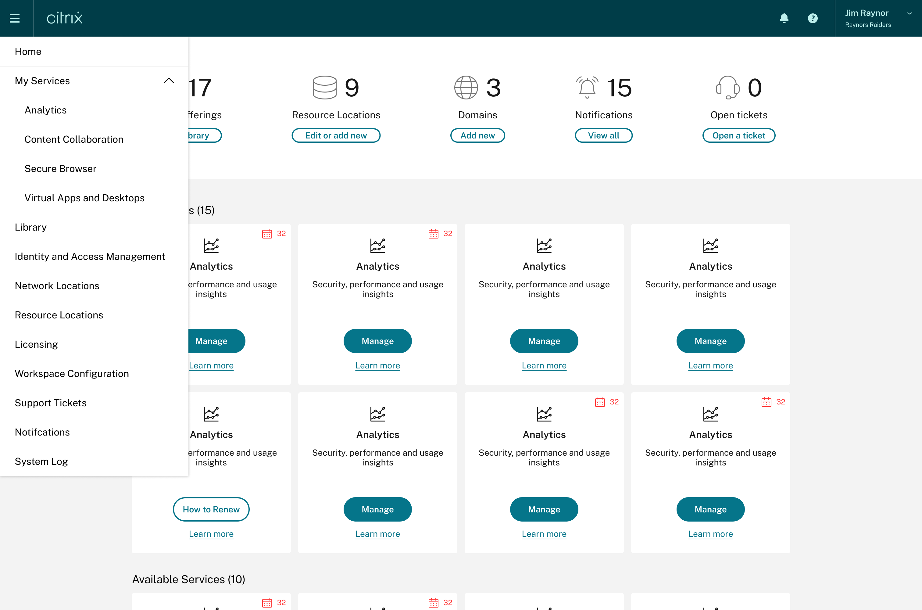This screenshot has width=922, height=610.
Task: Click the red calendar icon on second Analytics card
Action: (x=433, y=233)
